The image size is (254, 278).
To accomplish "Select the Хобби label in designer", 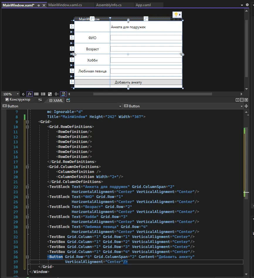I will (x=92, y=60).
